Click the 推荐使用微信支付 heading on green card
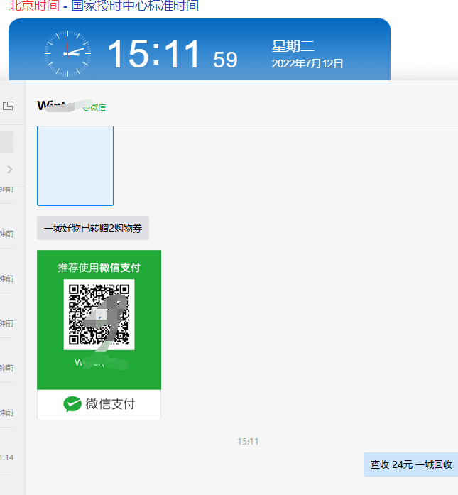This screenshot has height=495, width=458. coord(99,268)
